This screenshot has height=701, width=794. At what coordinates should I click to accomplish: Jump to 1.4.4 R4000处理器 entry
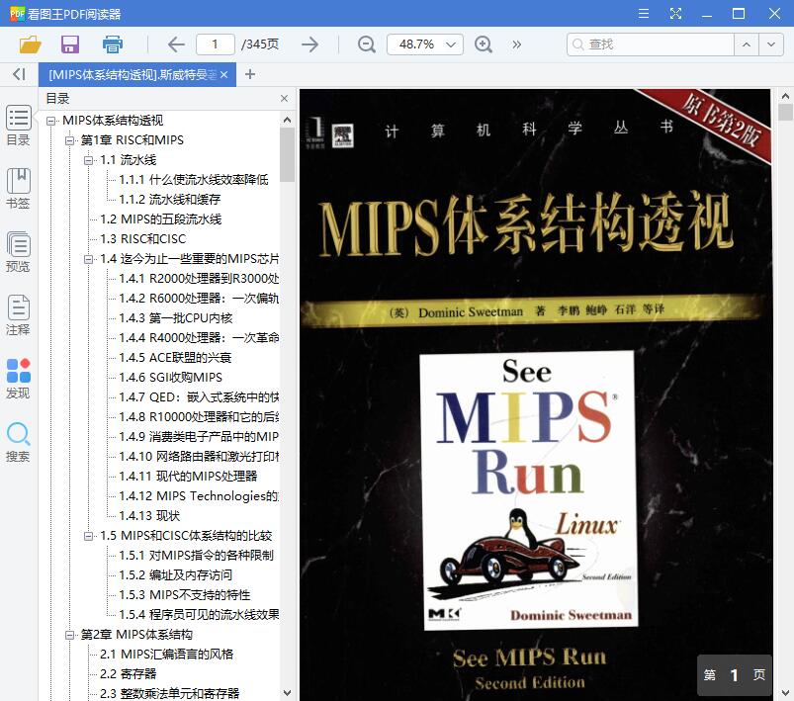[x=199, y=338]
